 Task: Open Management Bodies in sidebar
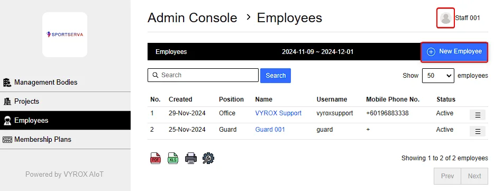(x=66, y=83)
